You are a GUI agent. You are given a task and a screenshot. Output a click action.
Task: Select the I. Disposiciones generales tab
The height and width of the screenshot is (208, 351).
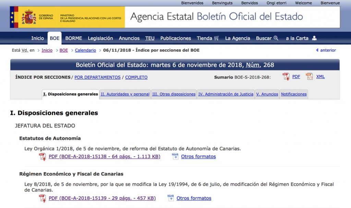71,94
